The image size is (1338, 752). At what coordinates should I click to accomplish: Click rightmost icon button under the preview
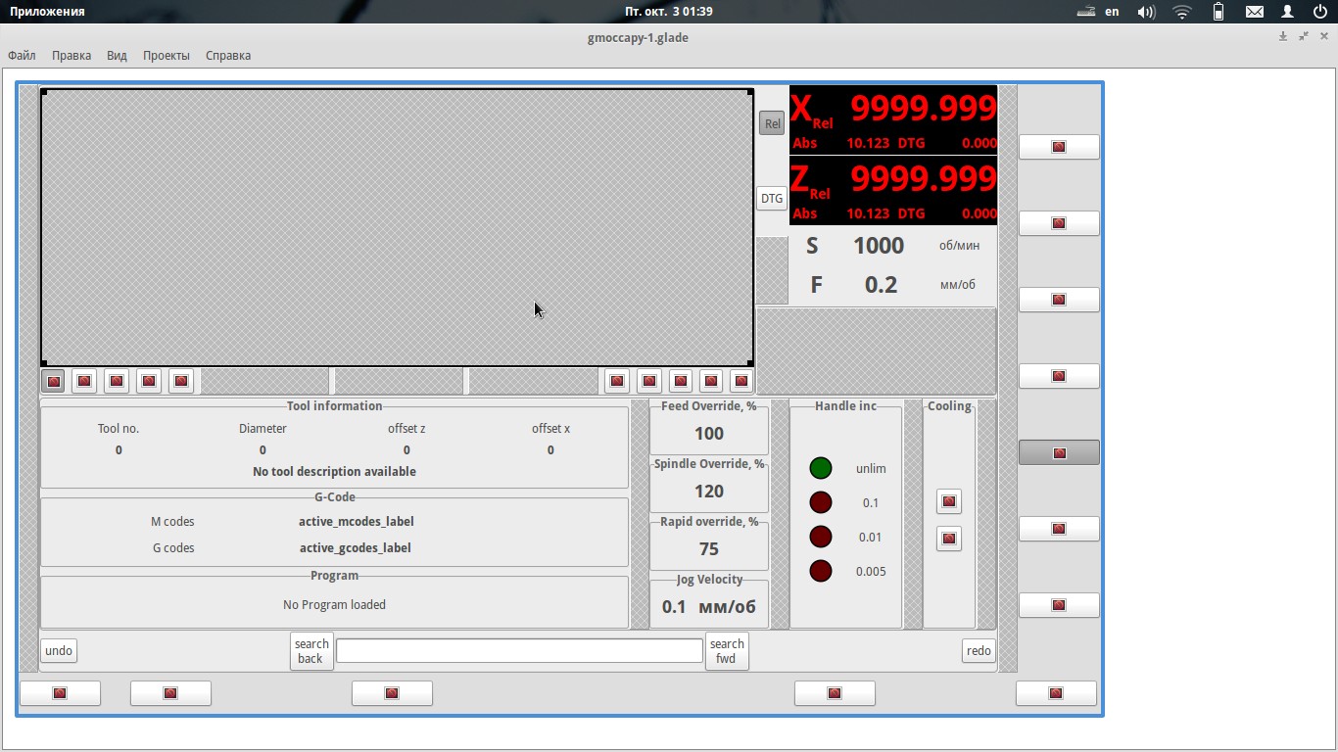click(741, 381)
